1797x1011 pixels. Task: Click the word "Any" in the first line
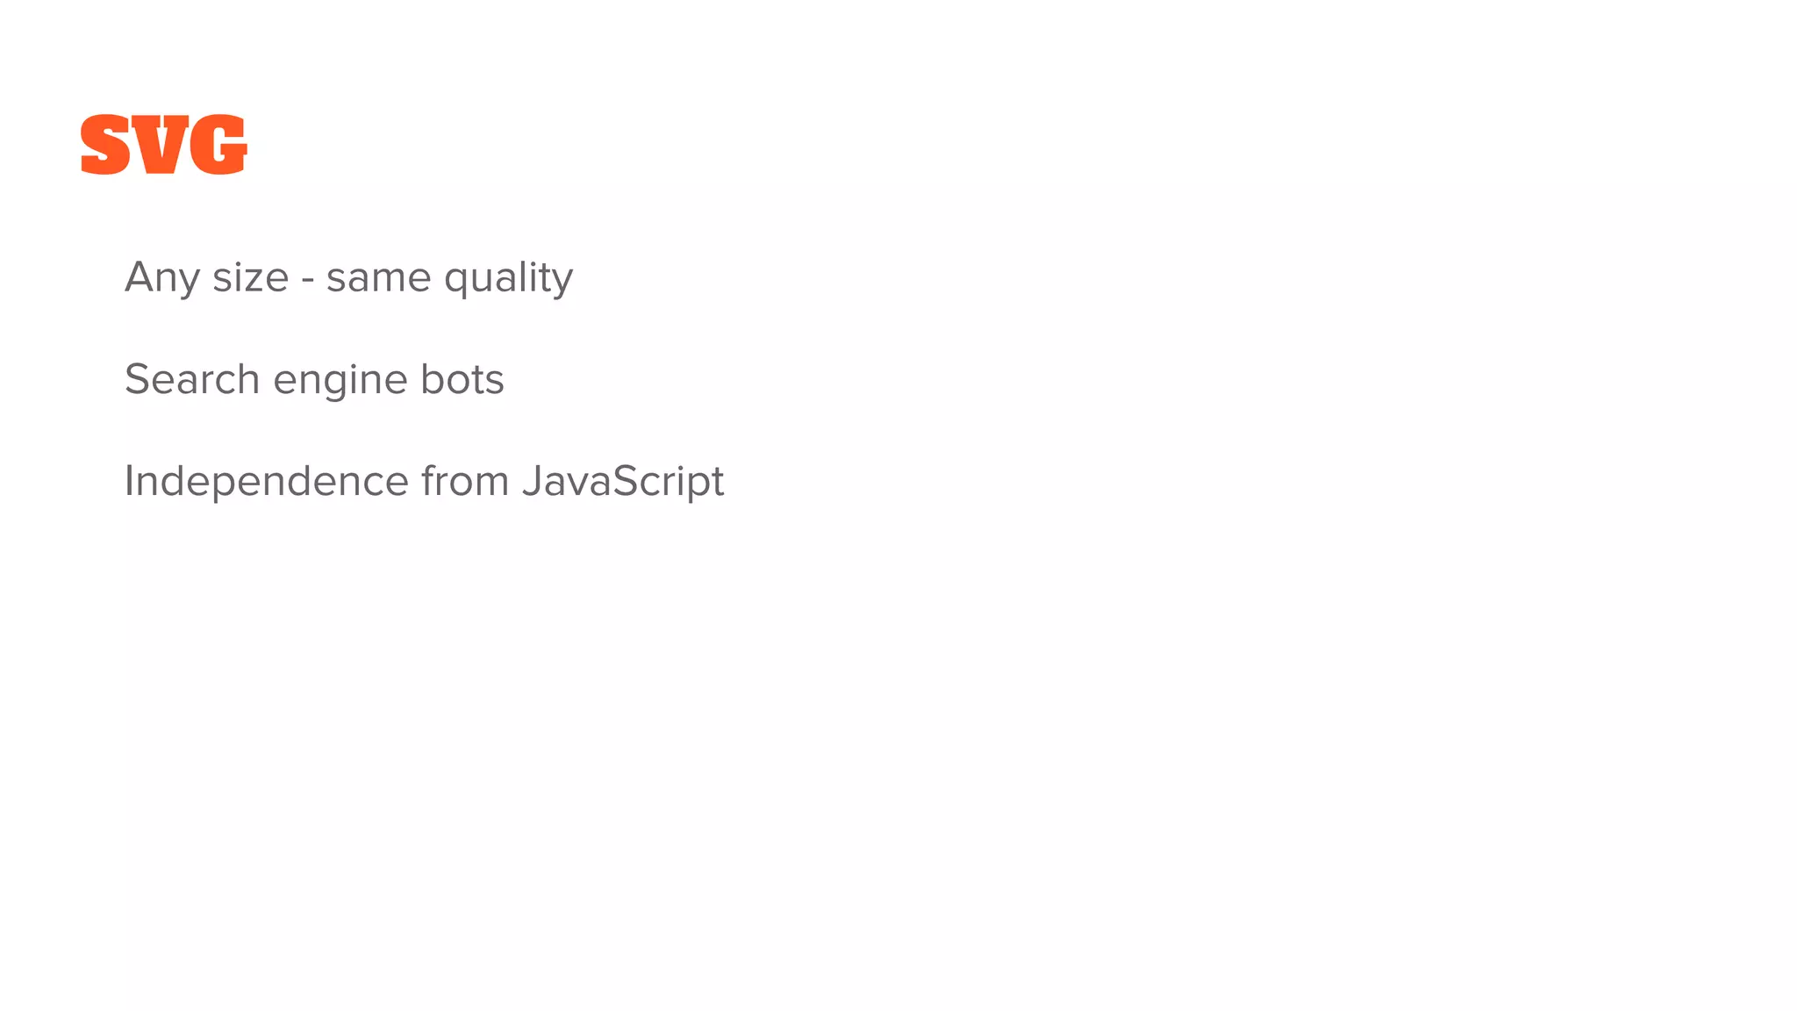click(162, 278)
